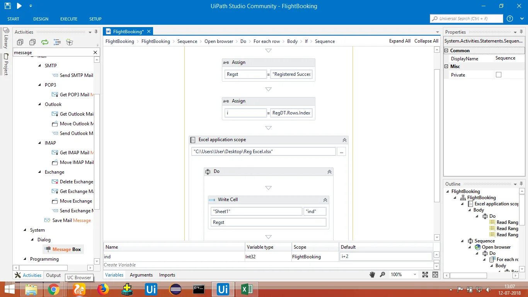Click Open browser breadcrumb link
This screenshot has height=297, width=528.
[219, 41]
